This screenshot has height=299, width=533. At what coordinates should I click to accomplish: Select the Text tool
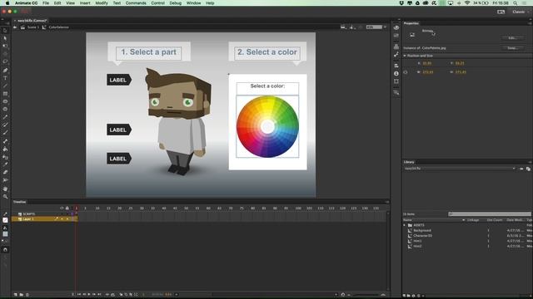(5, 78)
